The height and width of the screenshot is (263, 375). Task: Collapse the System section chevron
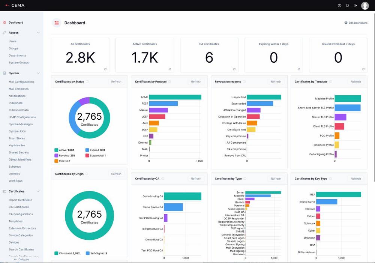38,73
